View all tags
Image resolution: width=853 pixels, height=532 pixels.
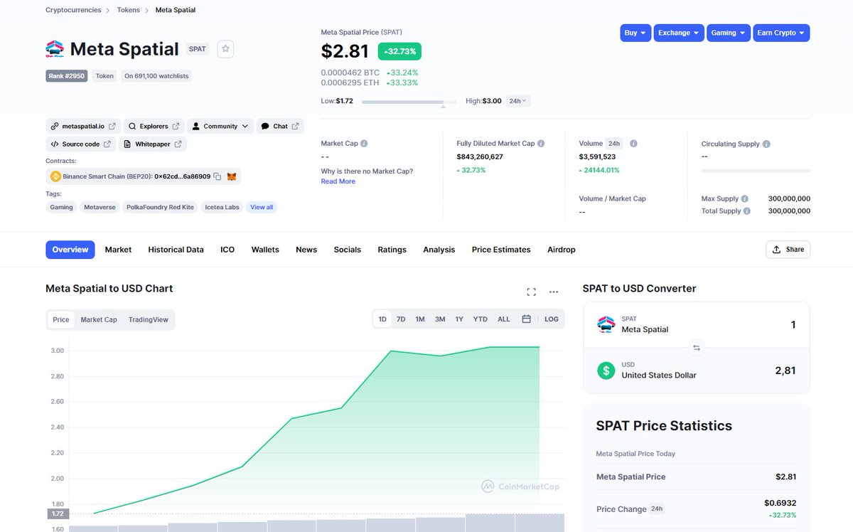pyautogui.click(x=262, y=207)
